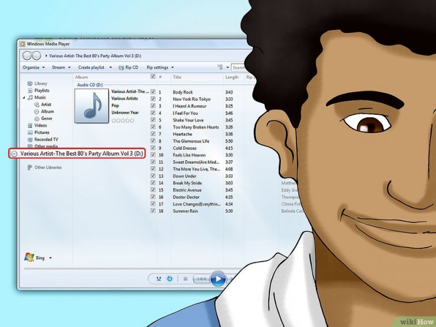
Task: Click the Library icon in the sidebar
Action: [x=29, y=84]
